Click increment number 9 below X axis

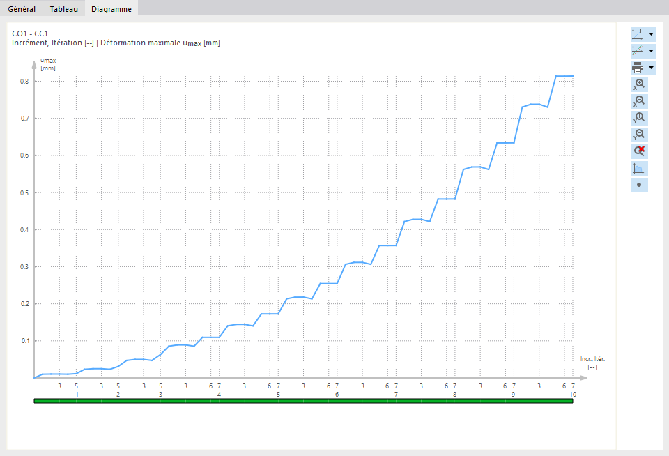514,394
